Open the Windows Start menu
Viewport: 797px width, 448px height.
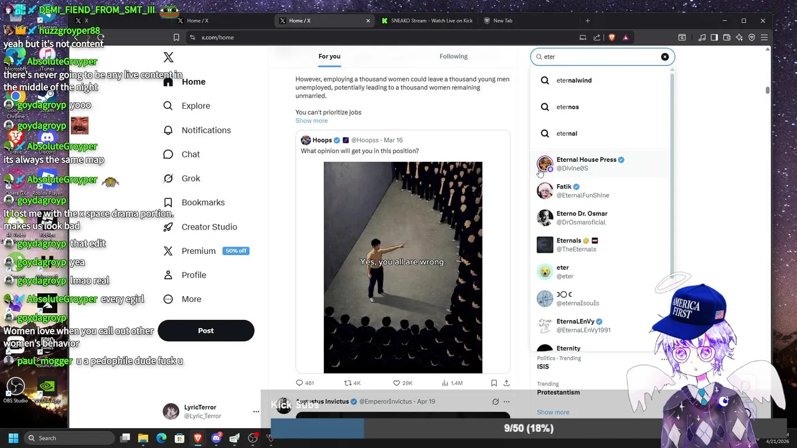pyautogui.click(x=13, y=438)
